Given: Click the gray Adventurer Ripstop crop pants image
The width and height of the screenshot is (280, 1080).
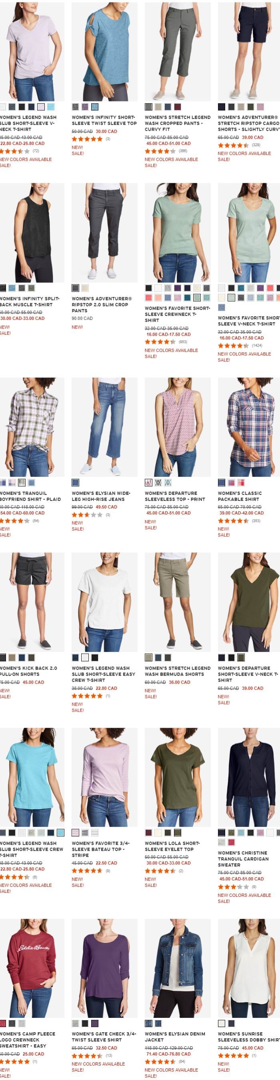Looking at the screenshot, I should [x=104, y=232].
